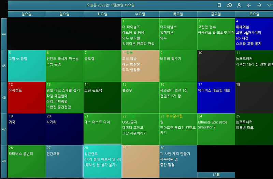
Task: Click the '월요일' column header
Action: (64, 14)
